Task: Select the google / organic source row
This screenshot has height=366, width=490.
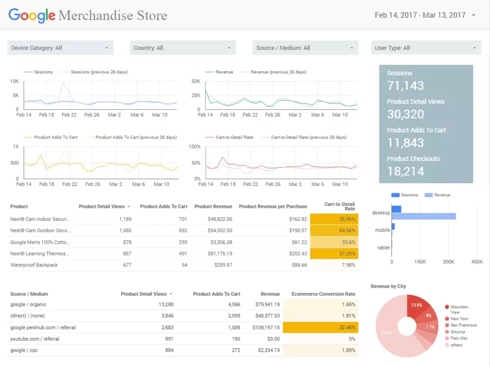Action: tap(29, 304)
